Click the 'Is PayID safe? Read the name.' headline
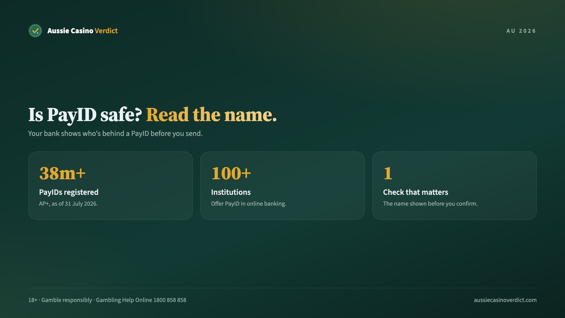This screenshot has height=318, width=565. [x=153, y=115]
